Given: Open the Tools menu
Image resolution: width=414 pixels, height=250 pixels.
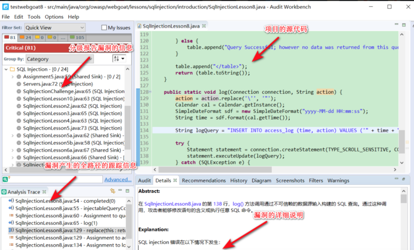Looking at the screenshot, I should point(34,17).
